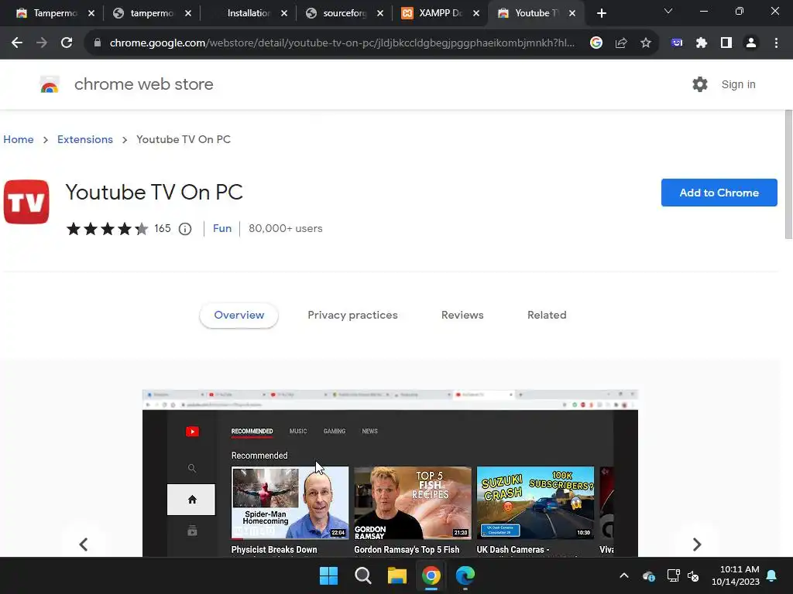Go to Home in the breadcrumb
793x594 pixels.
[19, 139]
